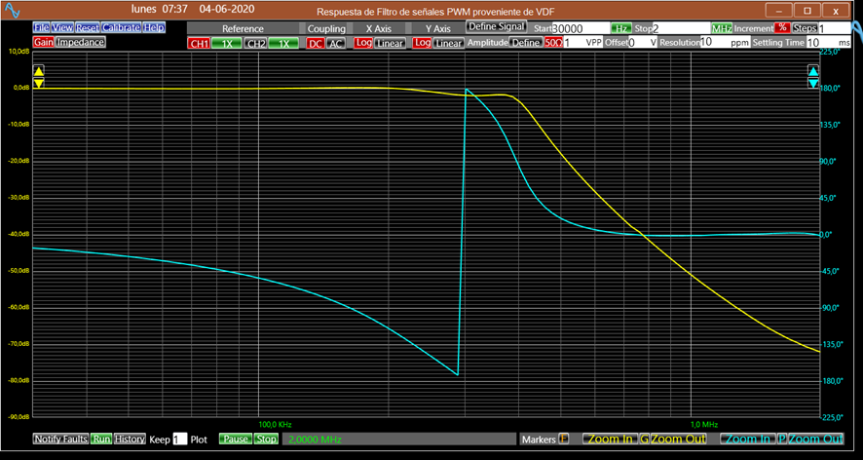Stop the frequency sweep
This screenshot has height=460, width=863.
266,440
